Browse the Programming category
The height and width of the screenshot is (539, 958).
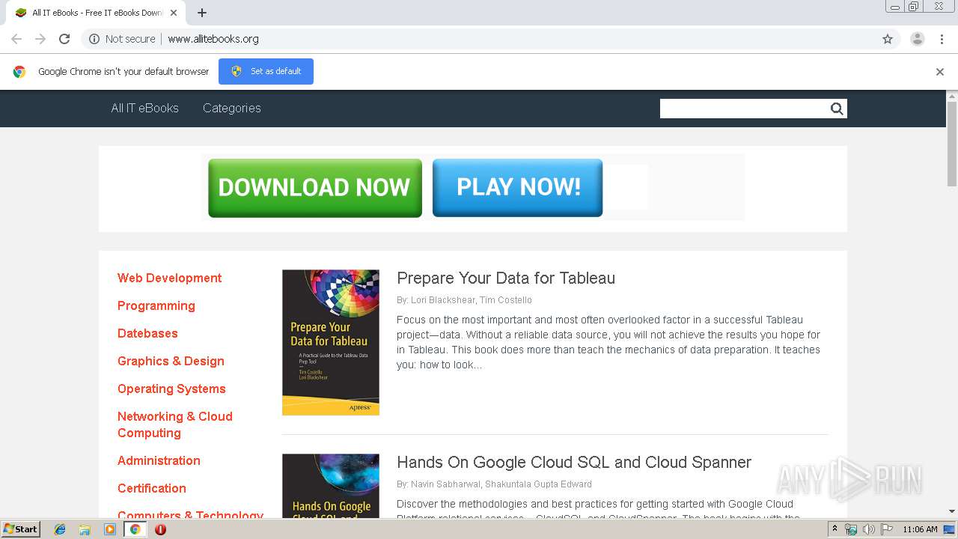156,305
